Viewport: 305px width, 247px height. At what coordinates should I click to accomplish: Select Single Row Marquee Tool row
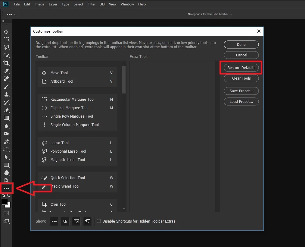click(78, 116)
